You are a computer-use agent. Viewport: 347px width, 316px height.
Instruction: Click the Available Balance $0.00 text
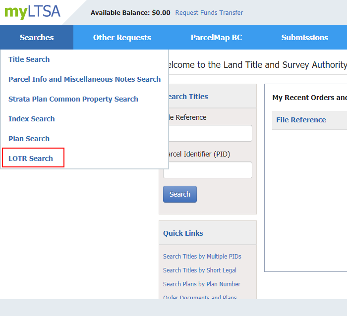130,12
